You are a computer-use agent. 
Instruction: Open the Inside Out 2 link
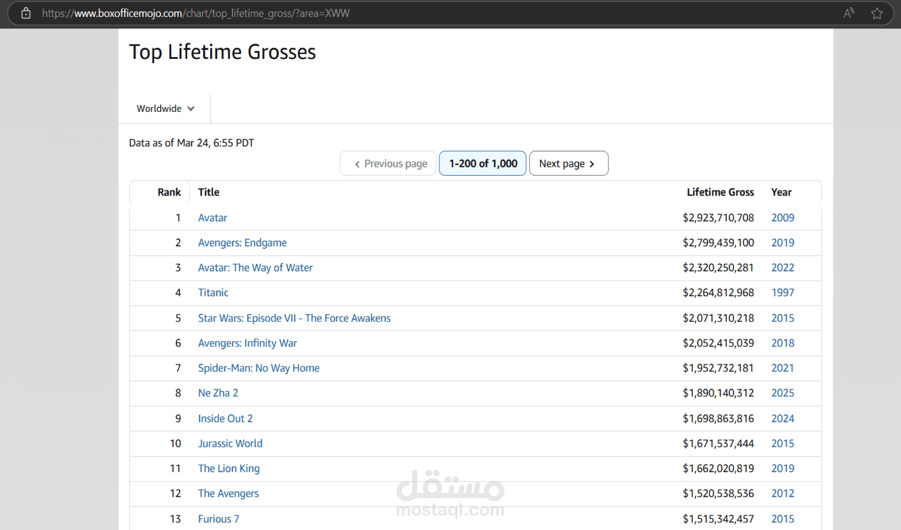pyautogui.click(x=225, y=418)
